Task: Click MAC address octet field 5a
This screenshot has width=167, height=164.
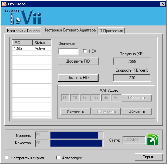Action: [x=96, y=98]
